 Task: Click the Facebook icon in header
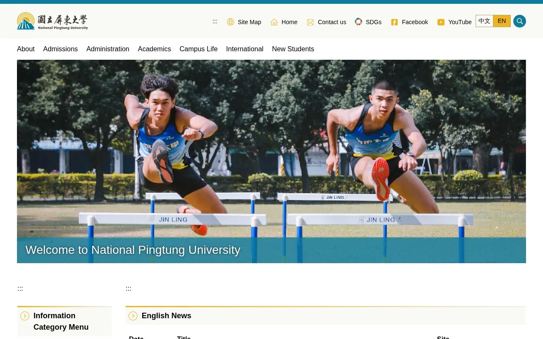(394, 22)
